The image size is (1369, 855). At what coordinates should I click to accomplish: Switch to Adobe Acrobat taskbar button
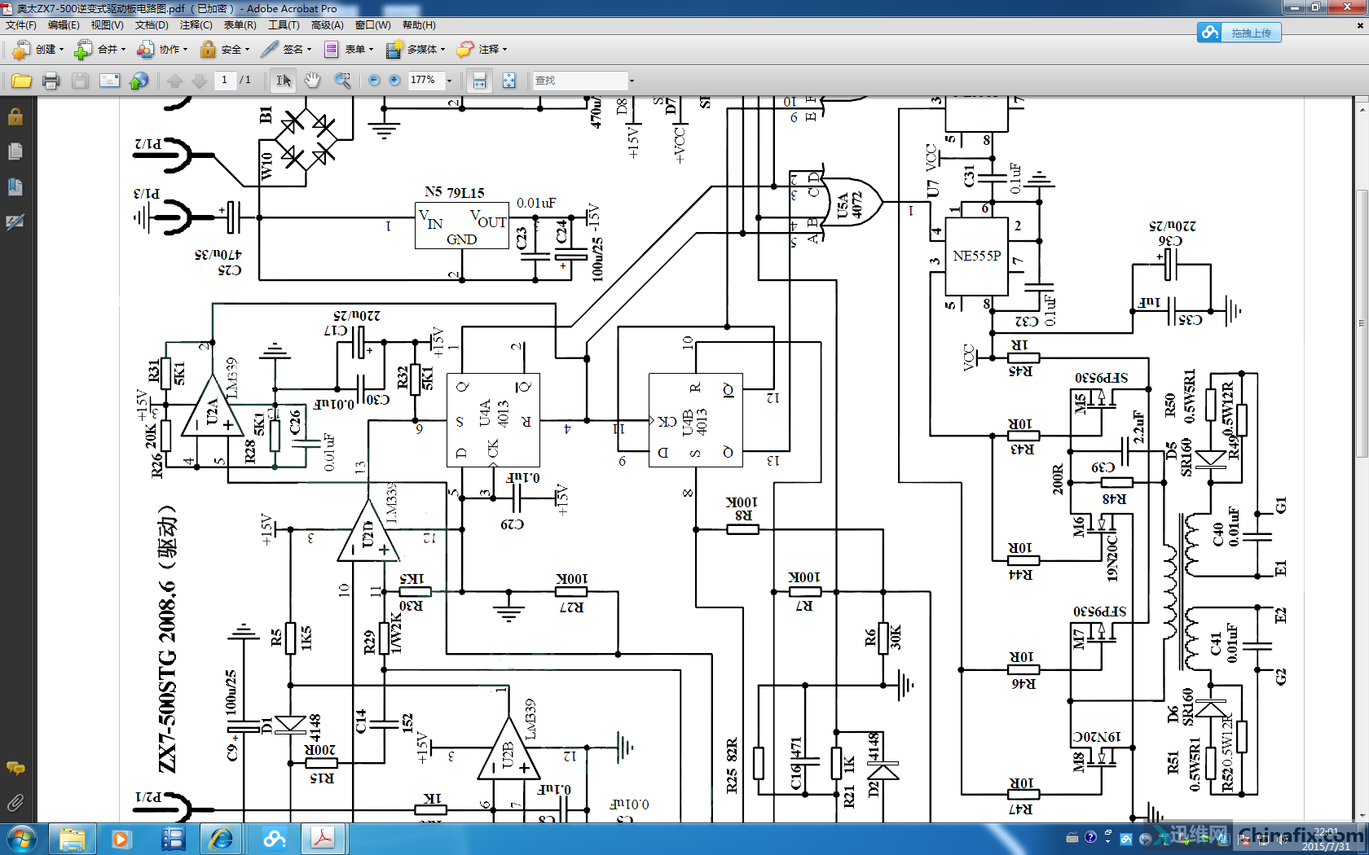coord(324,839)
